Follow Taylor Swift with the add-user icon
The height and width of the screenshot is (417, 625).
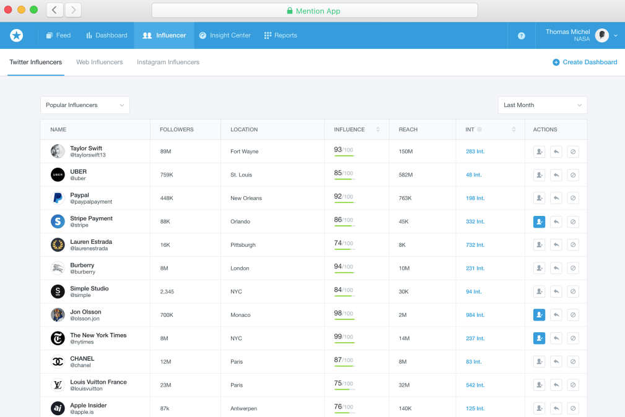(540, 152)
